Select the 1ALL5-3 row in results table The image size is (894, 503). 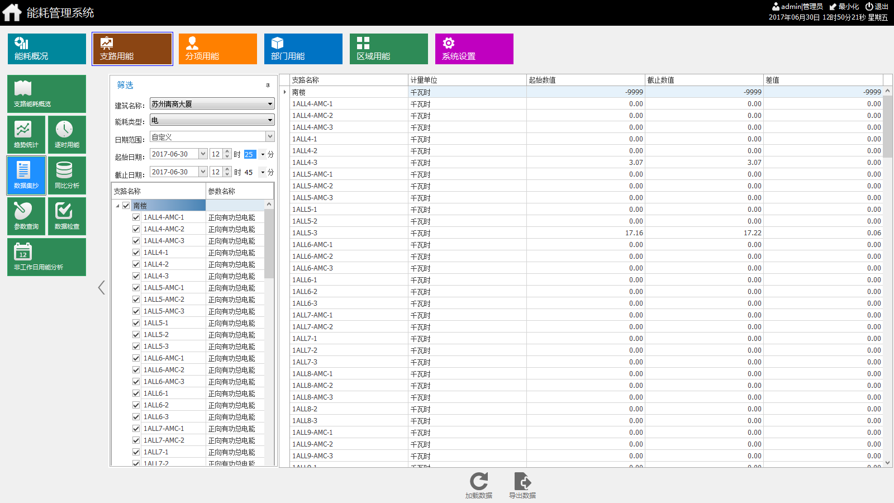[586, 233]
